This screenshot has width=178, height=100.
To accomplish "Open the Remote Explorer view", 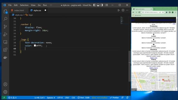I will [5, 42].
